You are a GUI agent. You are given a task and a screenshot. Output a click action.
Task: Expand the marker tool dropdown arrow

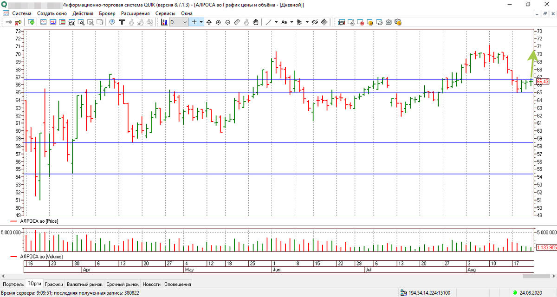tap(307, 22)
